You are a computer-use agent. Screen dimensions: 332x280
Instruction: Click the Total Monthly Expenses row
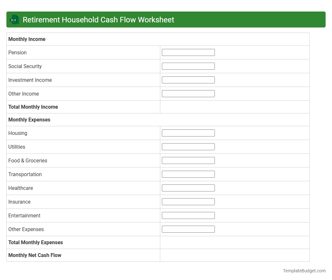pos(35,242)
